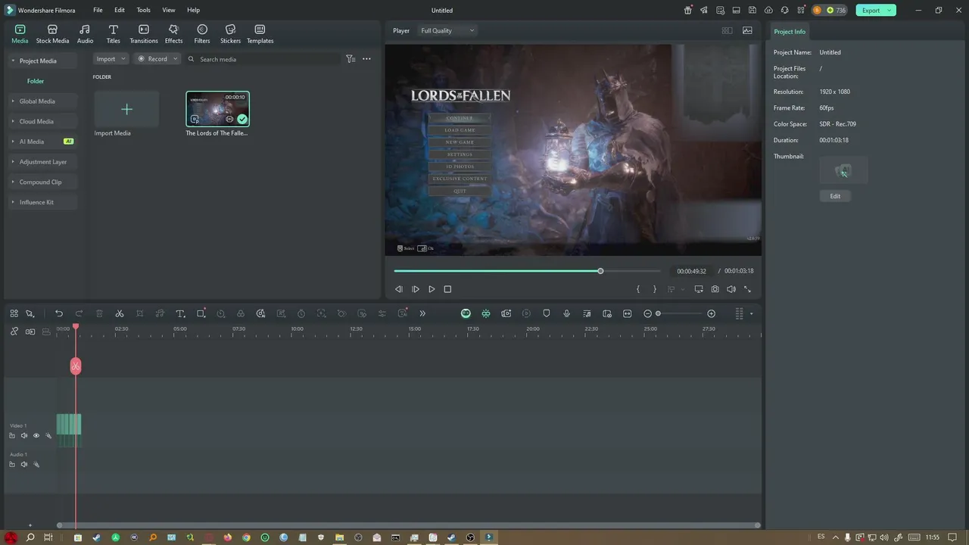This screenshot has width=969, height=545.
Task: Add text with the timeline Text tool
Action: pyautogui.click(x=180, y=313)
